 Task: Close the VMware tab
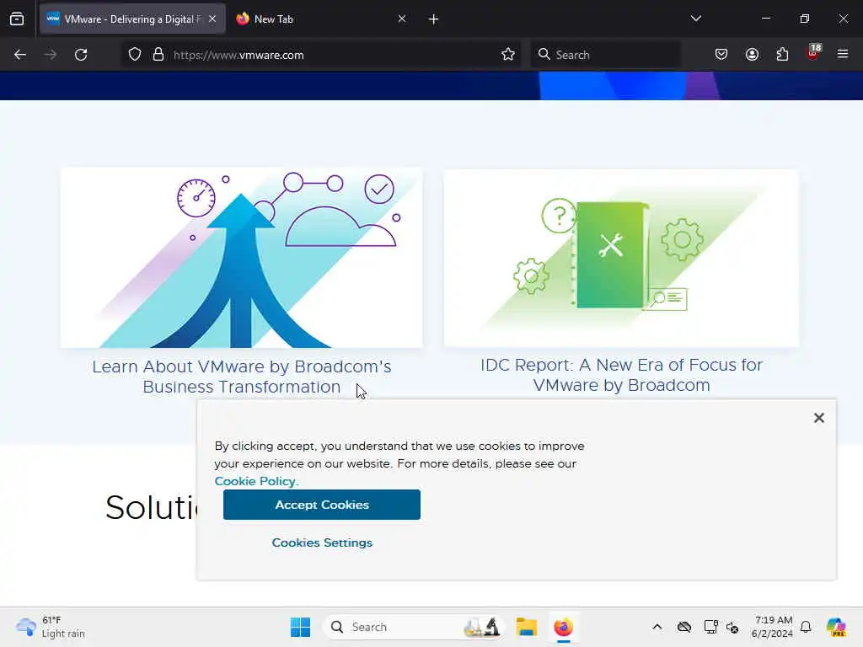click(212, 19)
